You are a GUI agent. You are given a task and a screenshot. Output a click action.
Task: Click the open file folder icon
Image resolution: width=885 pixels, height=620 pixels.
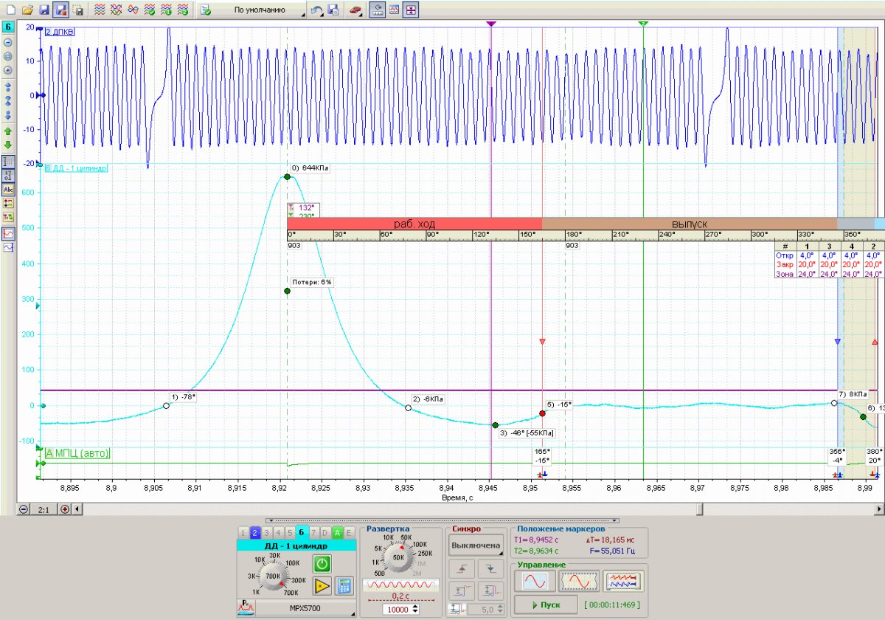pyautogui.click(x=27, y=10)
